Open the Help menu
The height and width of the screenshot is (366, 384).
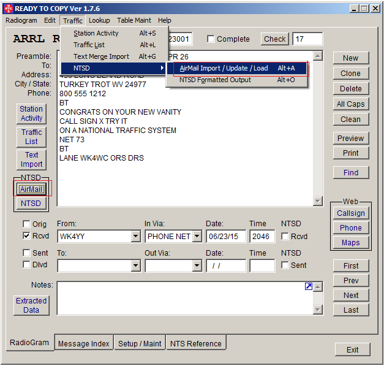click(x=164, y=20)
